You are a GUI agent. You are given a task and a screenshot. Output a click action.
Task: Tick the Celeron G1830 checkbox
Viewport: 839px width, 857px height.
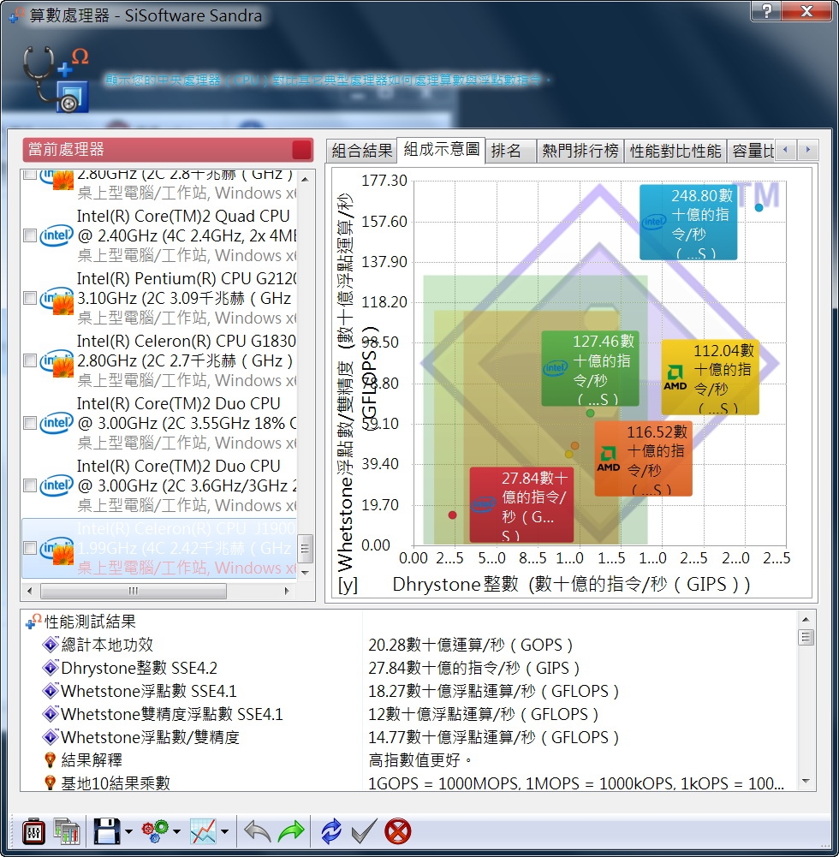[x=30, y=360]
